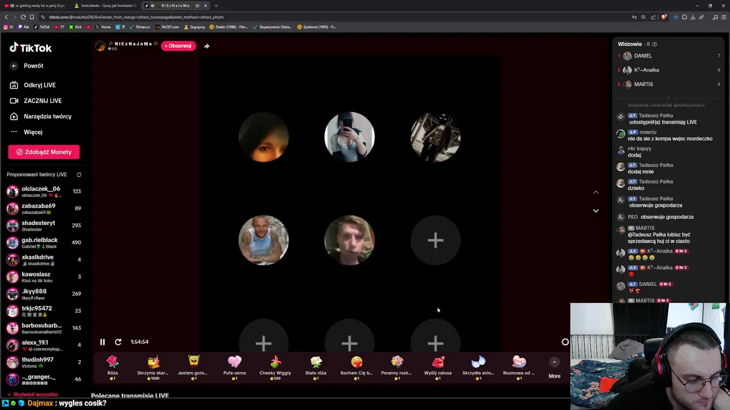This screenshot has width=730, height=410.
Task: Open olciaczek__06 live stream
Action: click(44, 191)
